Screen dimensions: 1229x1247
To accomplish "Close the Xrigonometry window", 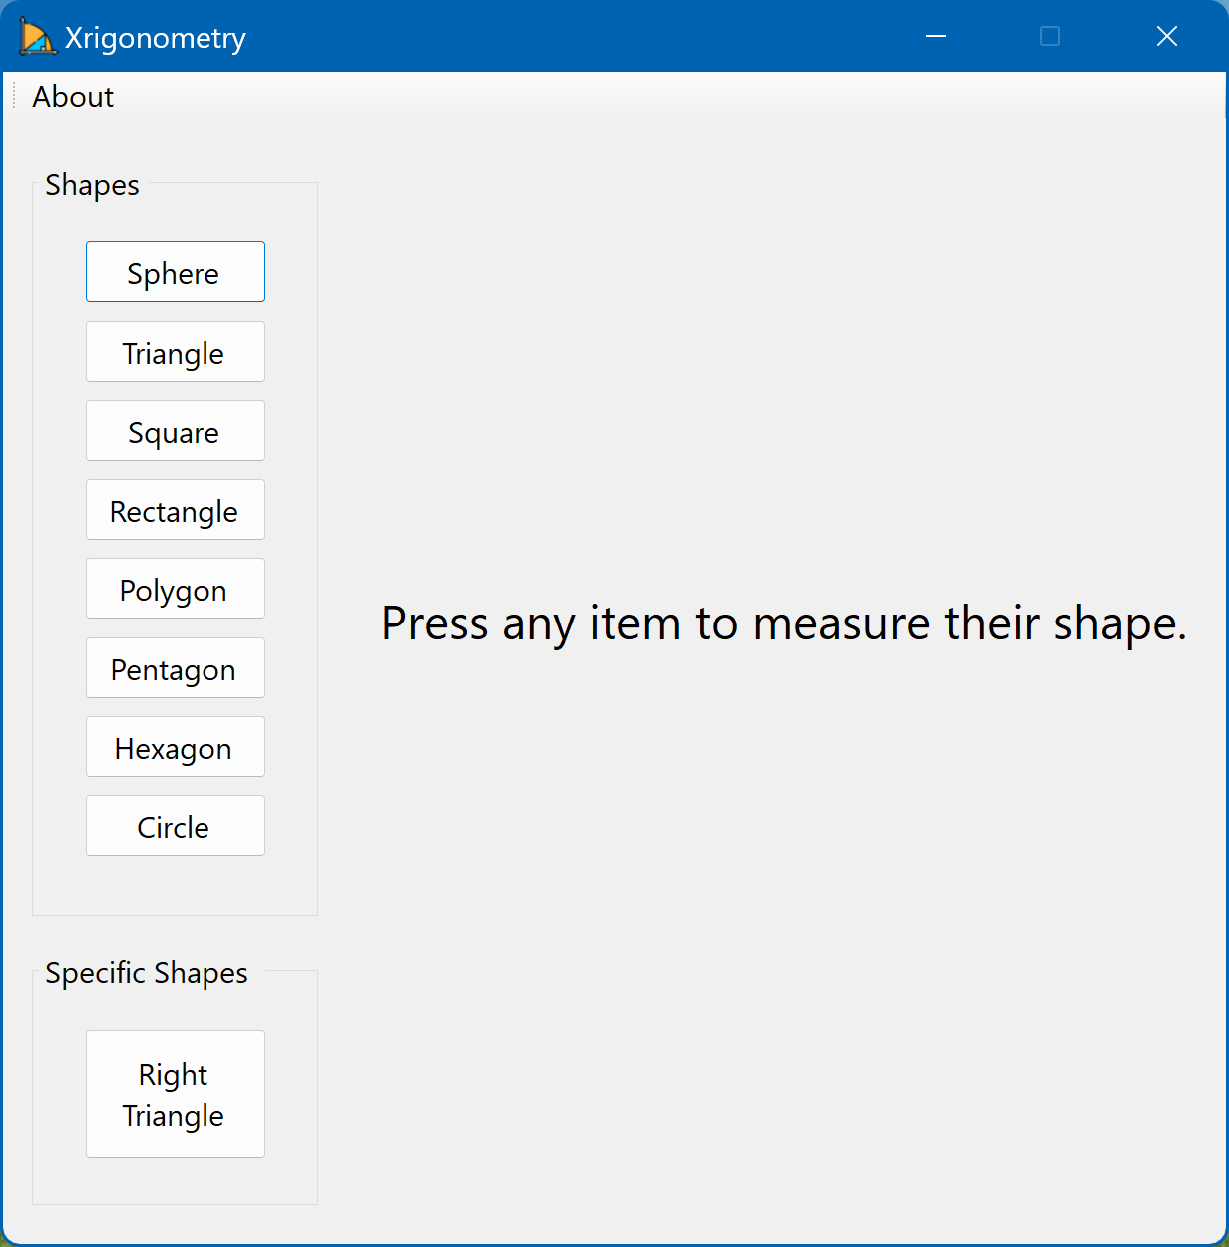I will click(1167, 37).
